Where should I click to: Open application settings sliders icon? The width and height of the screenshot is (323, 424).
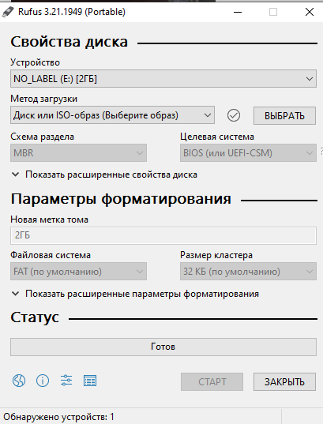pyautogui.click(x=66, y=381)
